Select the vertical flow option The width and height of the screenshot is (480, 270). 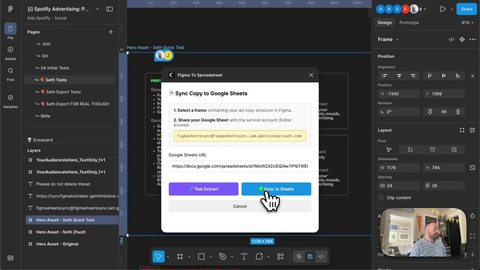411,150
